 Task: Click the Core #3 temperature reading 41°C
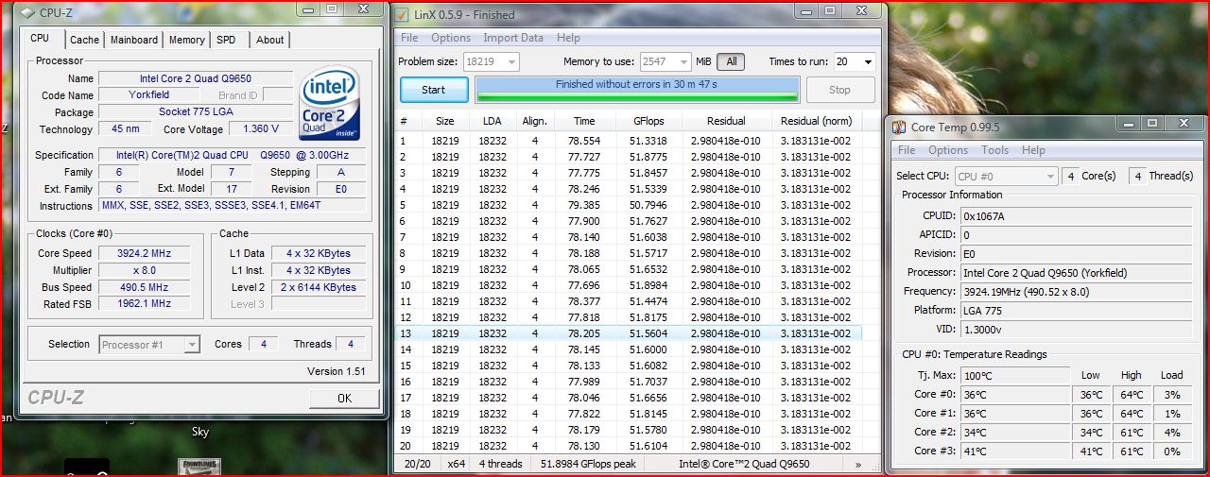(1015, 451)
